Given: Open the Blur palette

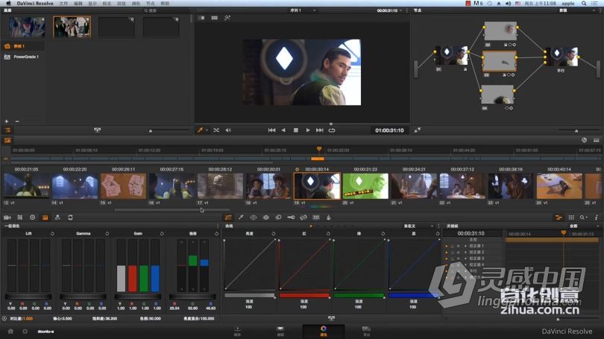Looking at the screenshot, I should tap(278, 218).
